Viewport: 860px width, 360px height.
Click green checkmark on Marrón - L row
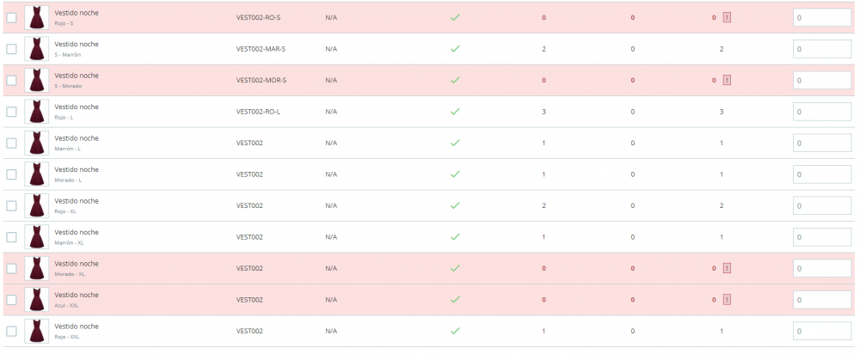coord(455,143)
